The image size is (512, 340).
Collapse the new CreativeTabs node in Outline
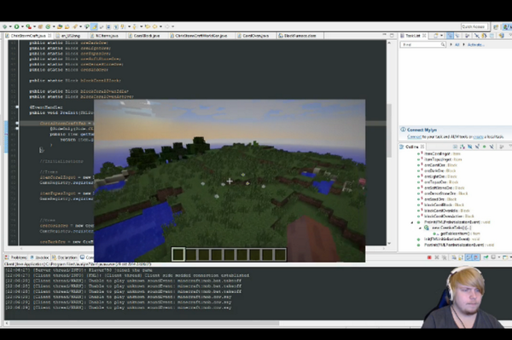pos(420,228)
